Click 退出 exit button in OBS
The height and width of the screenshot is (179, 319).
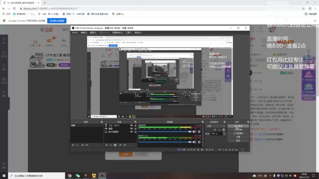pos(238,141)
